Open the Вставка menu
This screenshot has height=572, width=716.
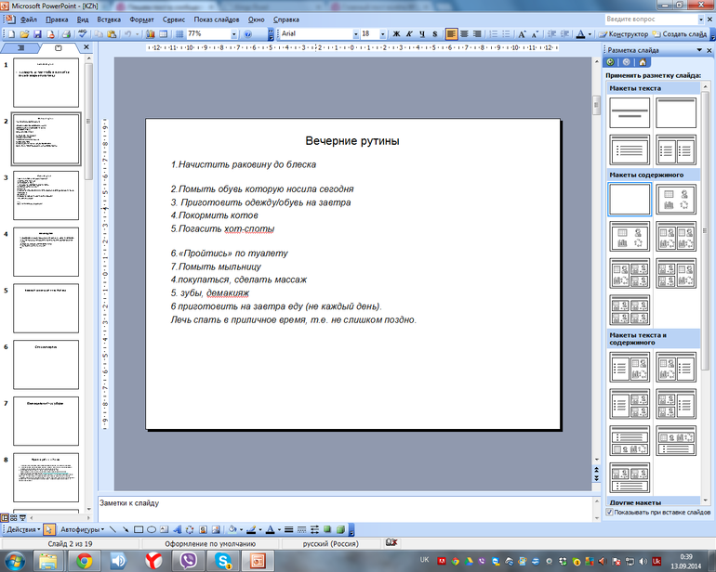coord(108,19)
